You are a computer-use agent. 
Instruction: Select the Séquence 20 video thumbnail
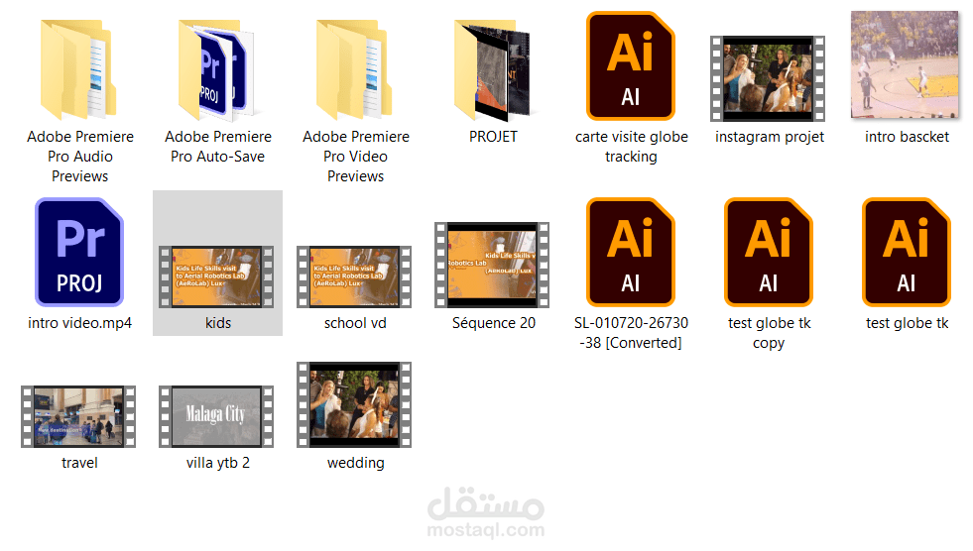point(492,265)
